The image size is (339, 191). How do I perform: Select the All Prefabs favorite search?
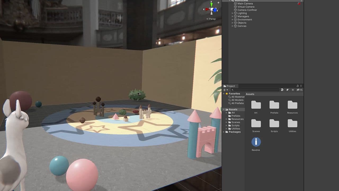(238, 103)
